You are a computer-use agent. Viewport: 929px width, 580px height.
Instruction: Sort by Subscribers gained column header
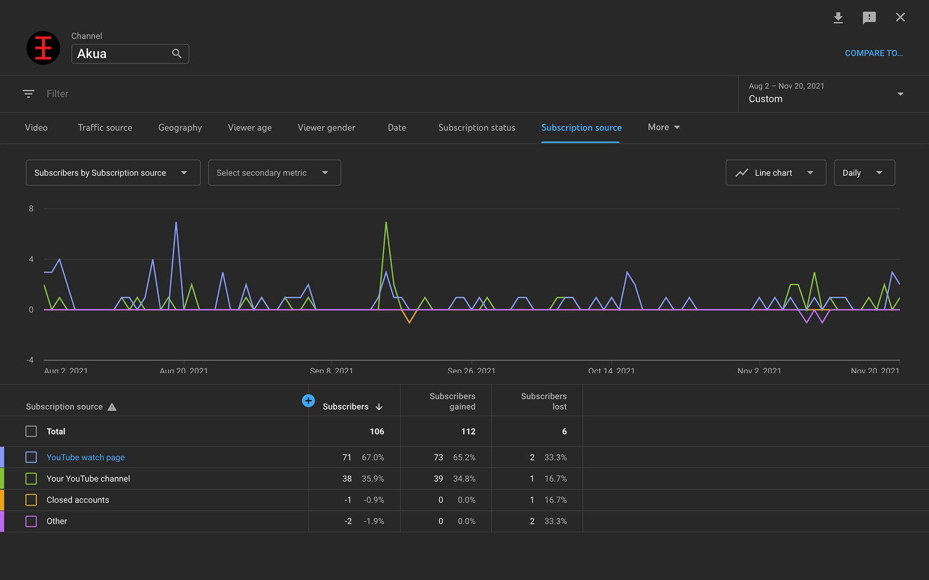click(452, 402)
